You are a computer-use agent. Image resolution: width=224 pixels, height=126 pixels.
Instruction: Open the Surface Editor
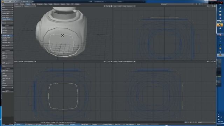[8, 12]
